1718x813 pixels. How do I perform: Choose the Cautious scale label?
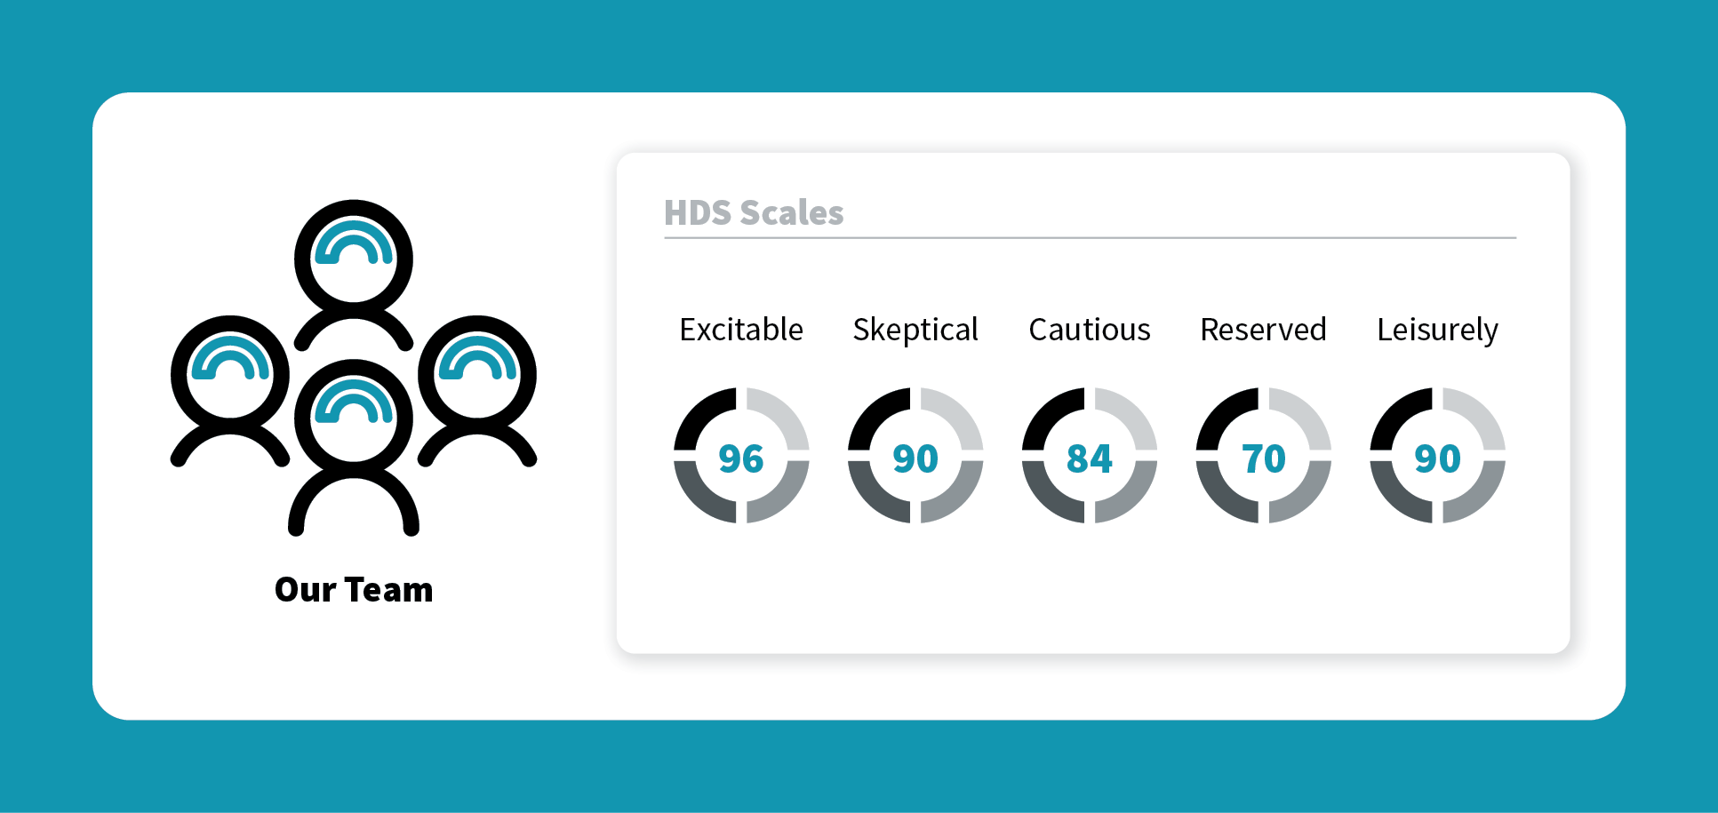[1090, 330]
